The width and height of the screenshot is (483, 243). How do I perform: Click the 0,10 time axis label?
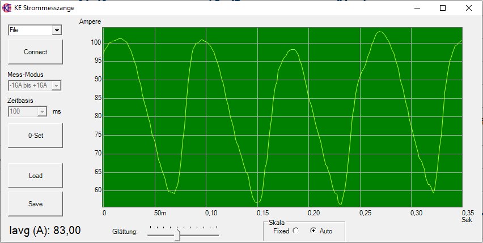pyautogui.click(x=211, y=213)
